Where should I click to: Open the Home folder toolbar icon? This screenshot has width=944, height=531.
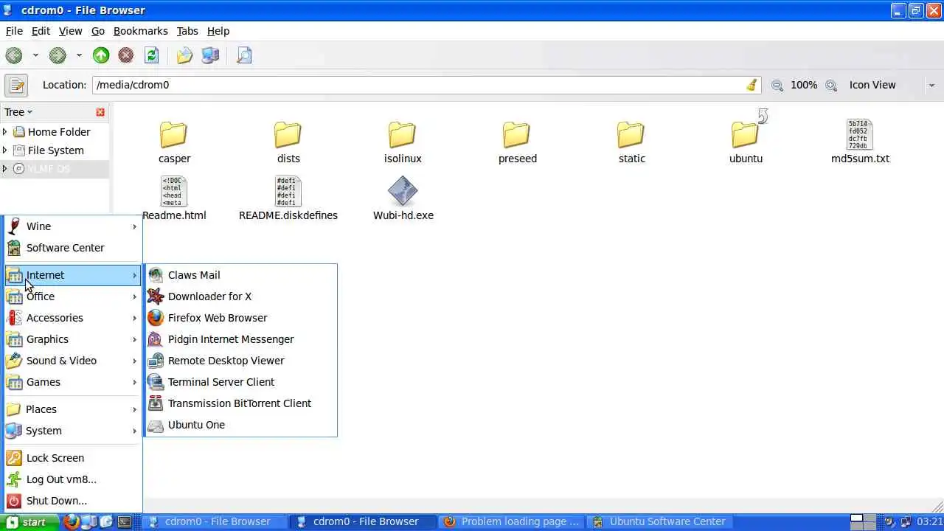coord(184,55)
